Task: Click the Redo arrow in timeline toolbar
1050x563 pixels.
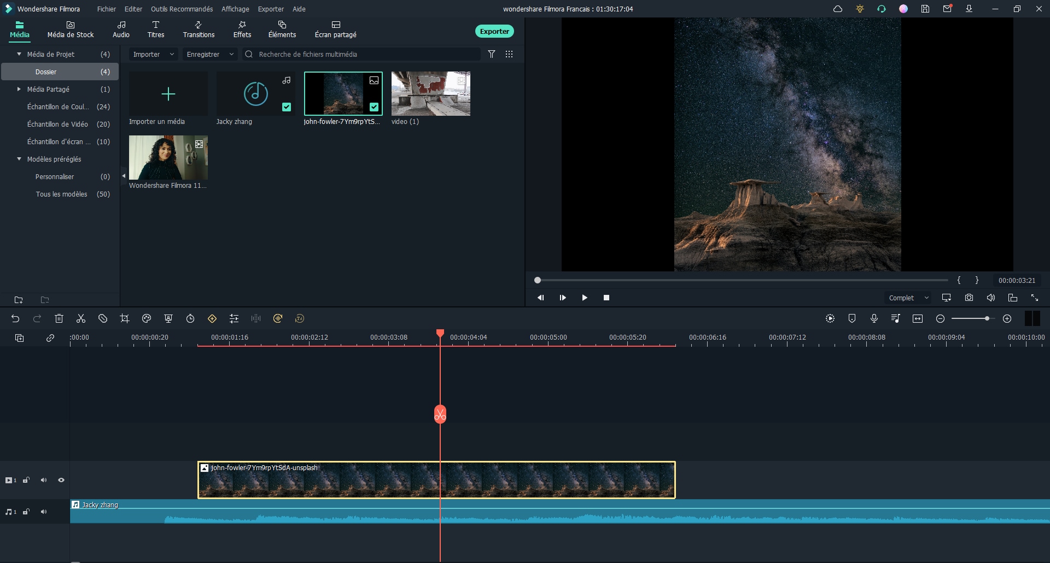Action: tap(37, 318)
